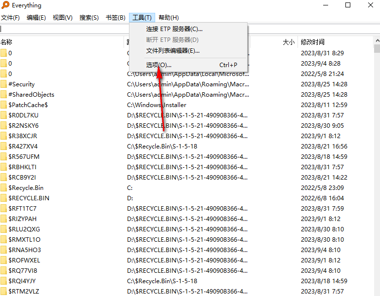Select the $R2NSKY6 row name
Image resolution: width=380 pixels, height=296 pixels.
[24, 126]
